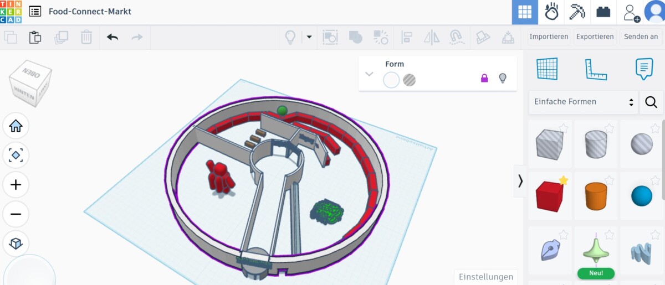The width and height of the screenshot is (665, 285).
Task: Choose the solid color option
Action: coord(391,80)
